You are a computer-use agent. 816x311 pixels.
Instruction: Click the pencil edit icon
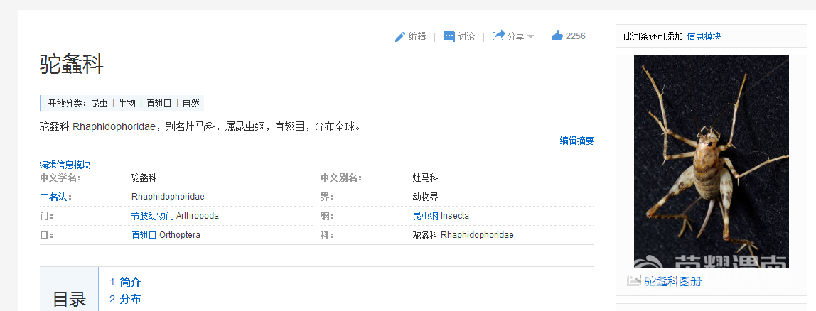tap(400, 36)
